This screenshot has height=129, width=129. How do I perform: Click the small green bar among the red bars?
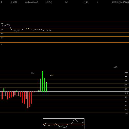(x=17, y=91)
